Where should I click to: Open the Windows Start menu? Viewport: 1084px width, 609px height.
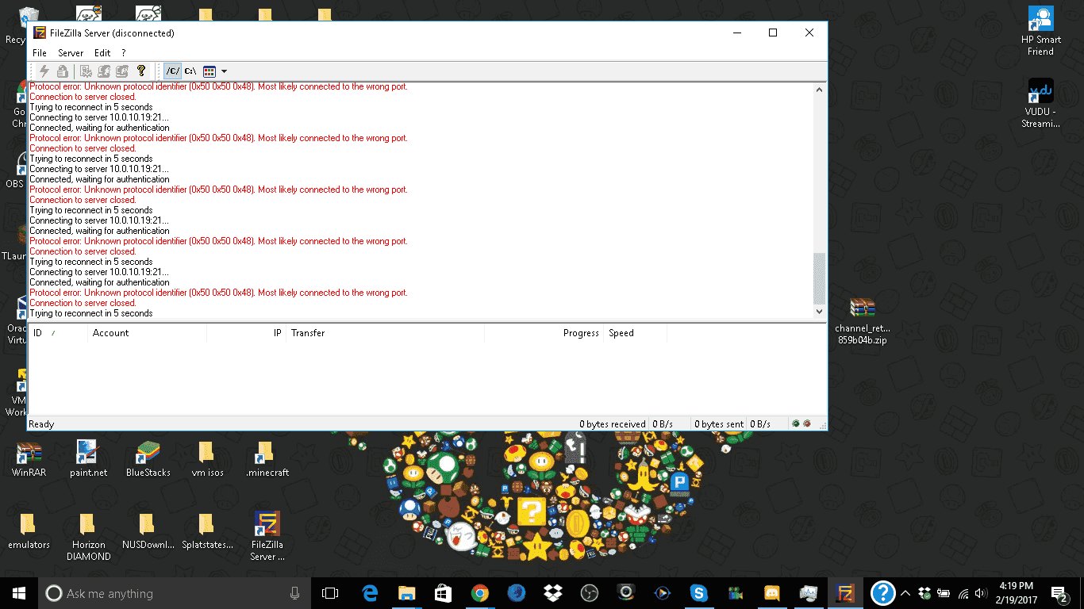click(19, 593)
